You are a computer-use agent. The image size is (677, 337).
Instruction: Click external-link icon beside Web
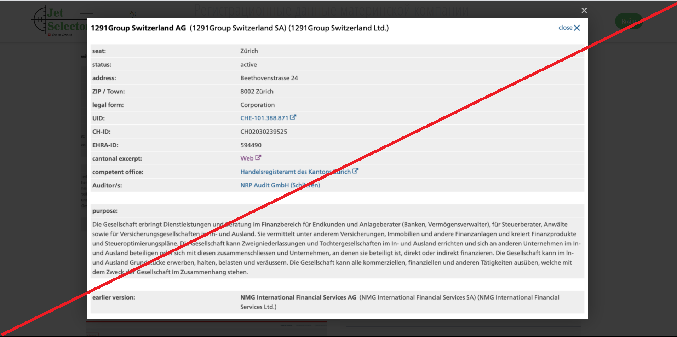click(x=258, y=158)
